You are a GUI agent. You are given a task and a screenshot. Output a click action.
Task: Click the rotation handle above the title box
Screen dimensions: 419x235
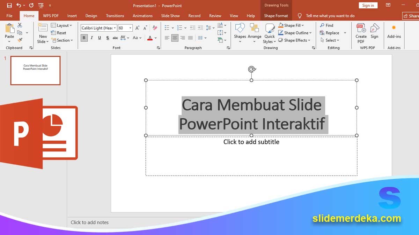tap(251, 69)
